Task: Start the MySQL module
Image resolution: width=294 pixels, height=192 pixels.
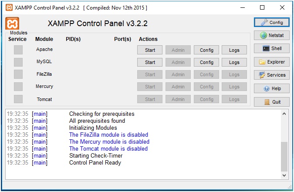Action: pos(150,62)
